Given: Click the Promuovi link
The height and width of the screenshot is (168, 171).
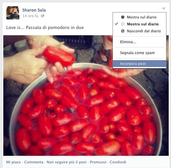Looking at the screenshot, I should 98,162.
